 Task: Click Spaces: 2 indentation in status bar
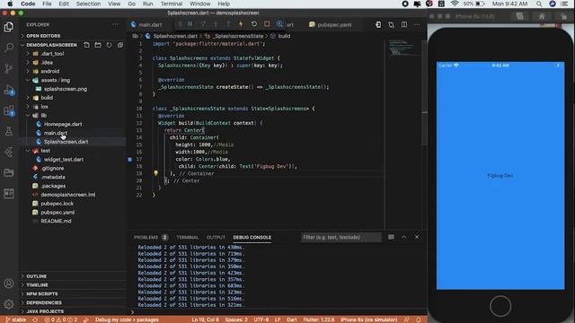(236, 319)
